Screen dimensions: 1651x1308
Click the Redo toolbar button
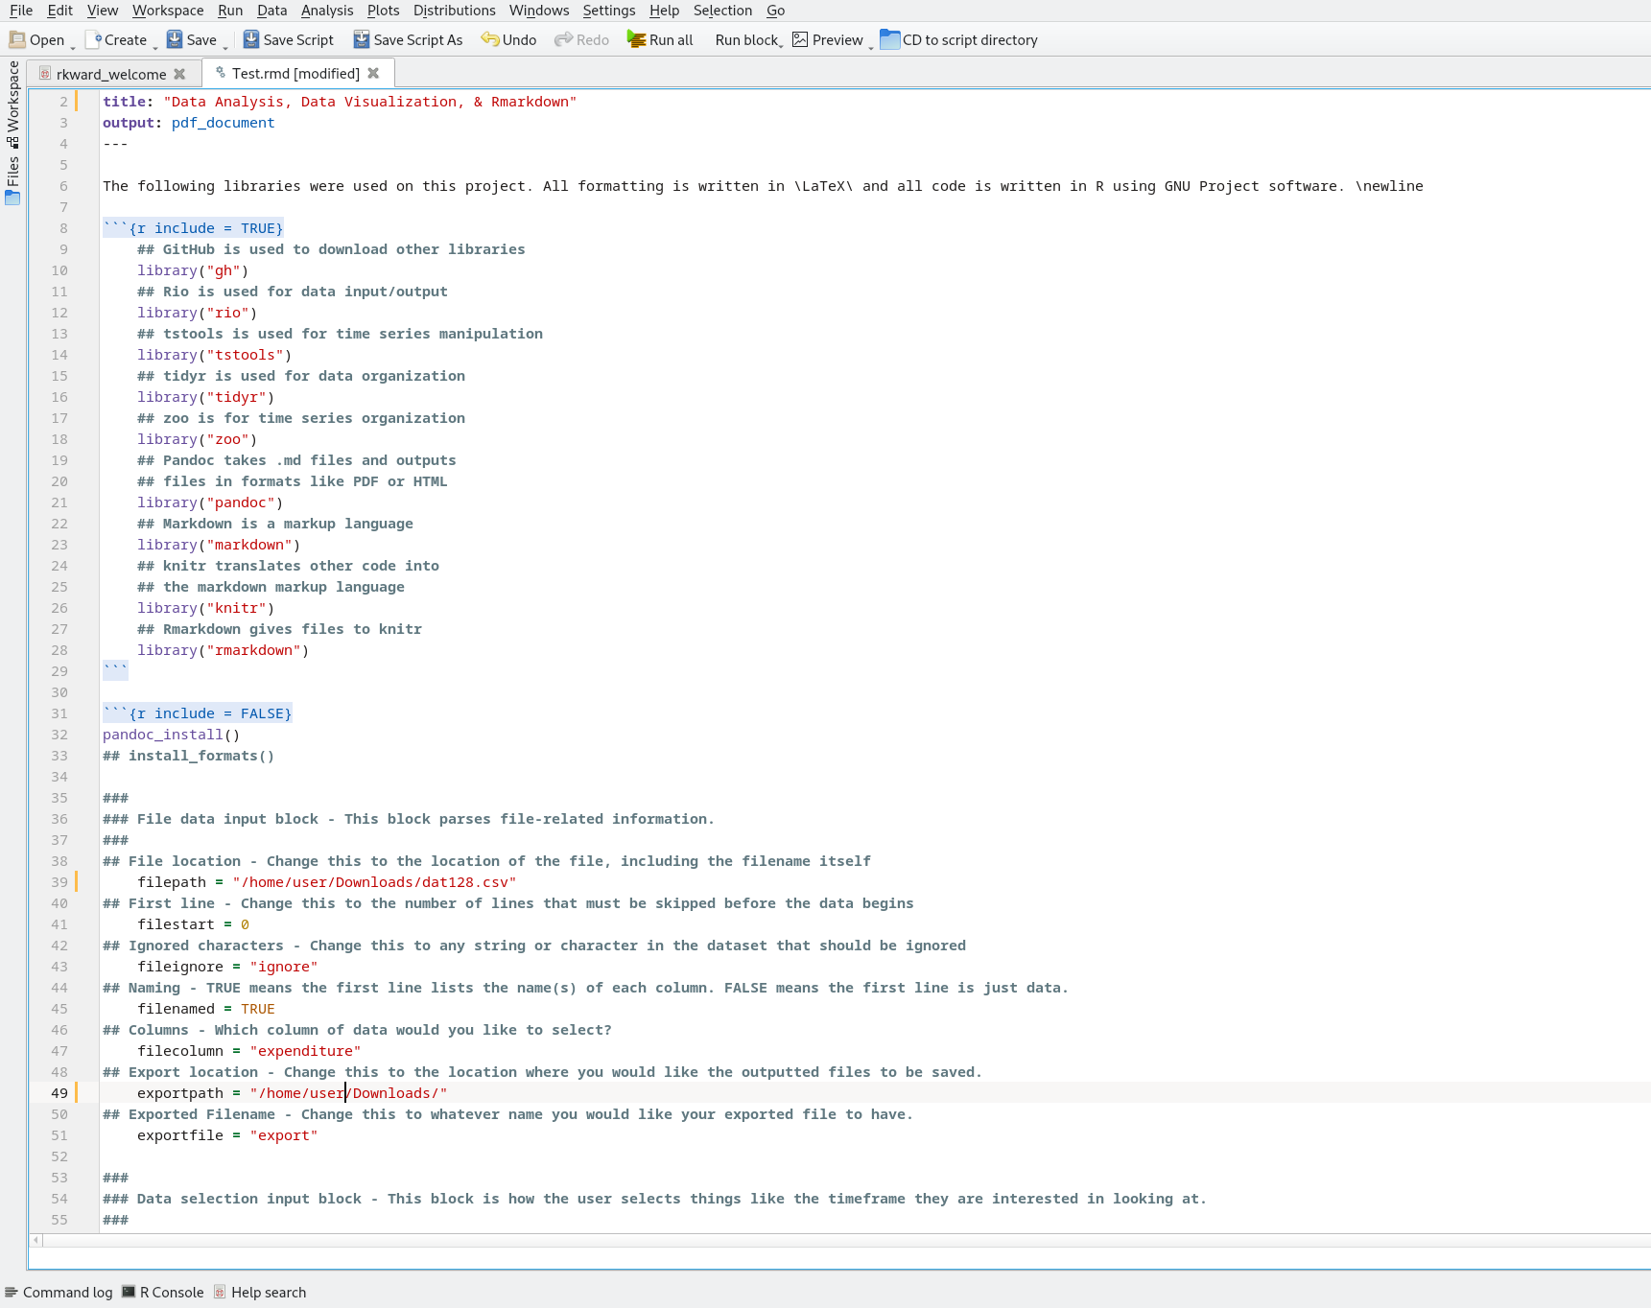click(x=581, y=39)
